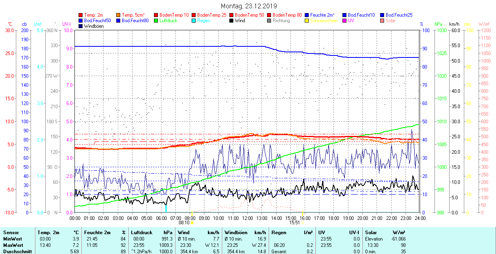The image size is (496, 254).
Task: Select the average gust value 14.8
Action: [261, 252]
